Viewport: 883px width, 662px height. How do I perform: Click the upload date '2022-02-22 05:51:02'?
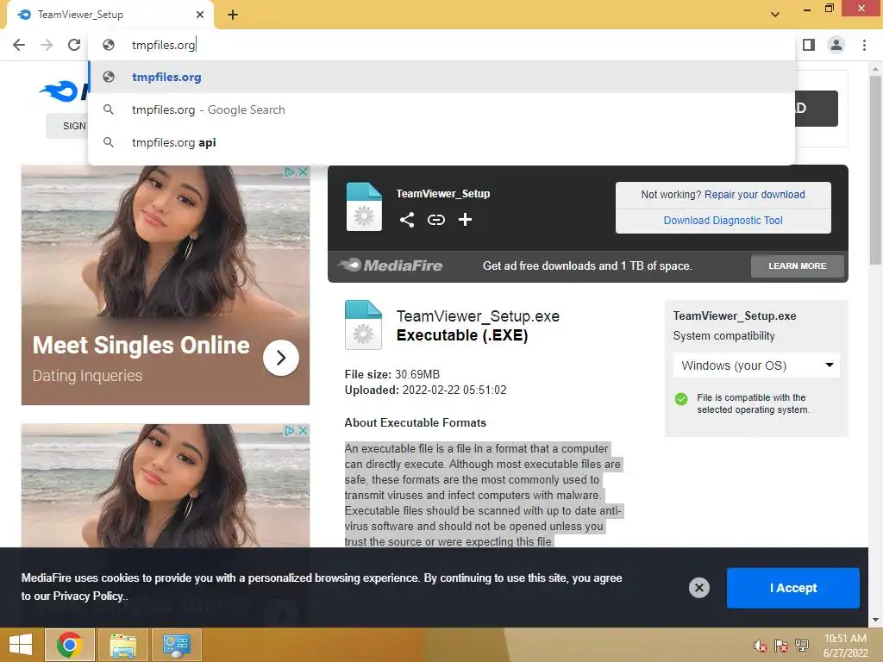point(454,390)
